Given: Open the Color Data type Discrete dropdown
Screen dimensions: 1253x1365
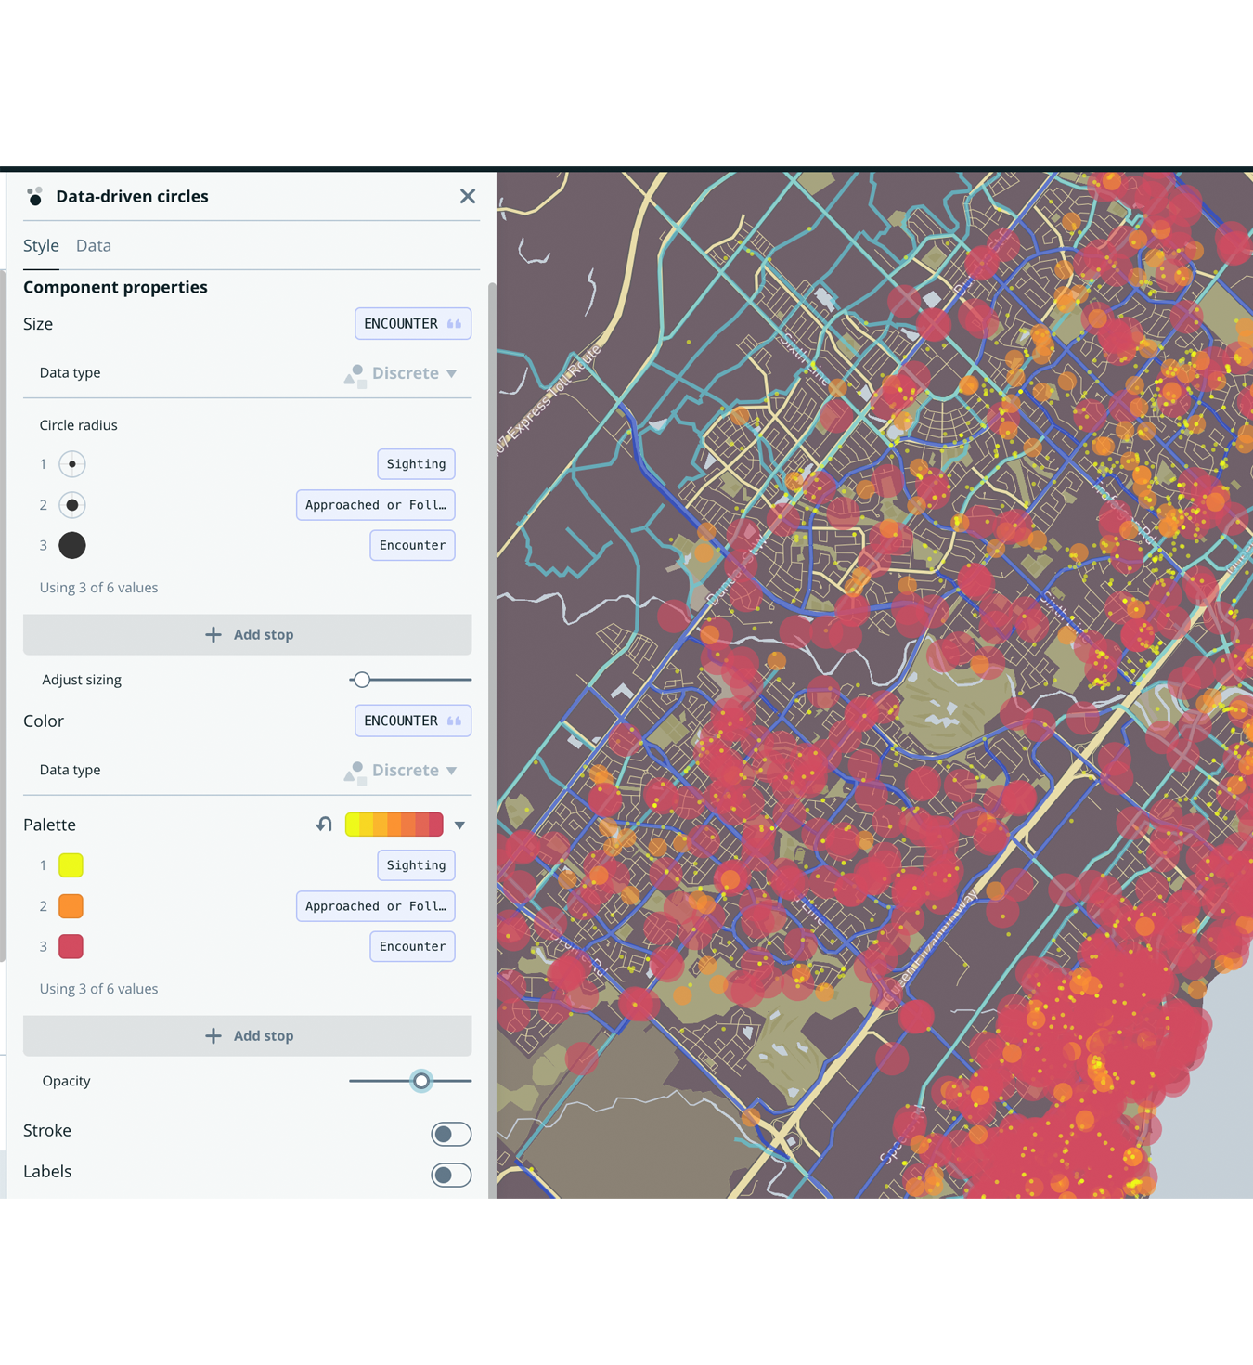Looking at the screenshot, I should (402, 771).
